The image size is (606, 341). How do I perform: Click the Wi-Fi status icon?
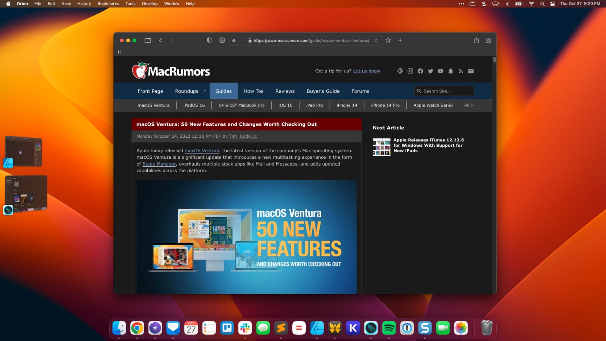tap(531, 4)
